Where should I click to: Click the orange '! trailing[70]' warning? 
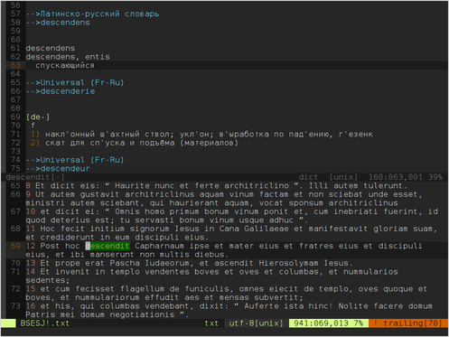[408, 323]
